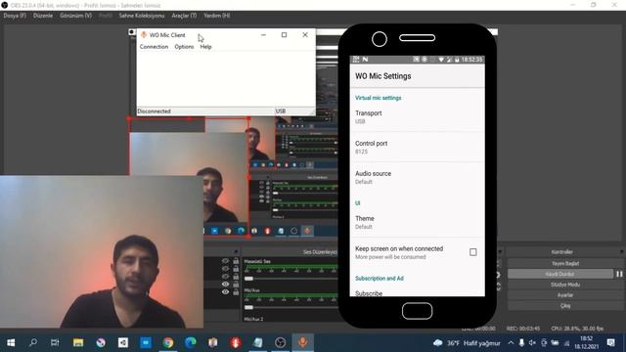Toggle the topmost lock icon in sources list
The image size is (626, 352).
click(236, 261)
